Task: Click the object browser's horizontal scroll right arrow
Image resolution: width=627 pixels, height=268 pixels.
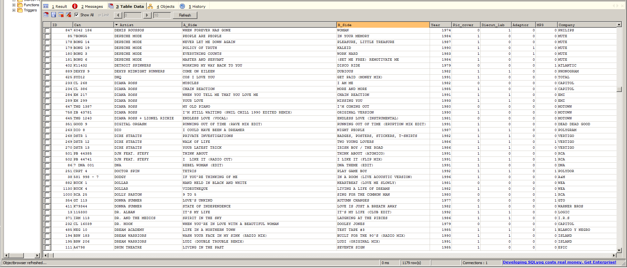Action: tap(37, 255)
